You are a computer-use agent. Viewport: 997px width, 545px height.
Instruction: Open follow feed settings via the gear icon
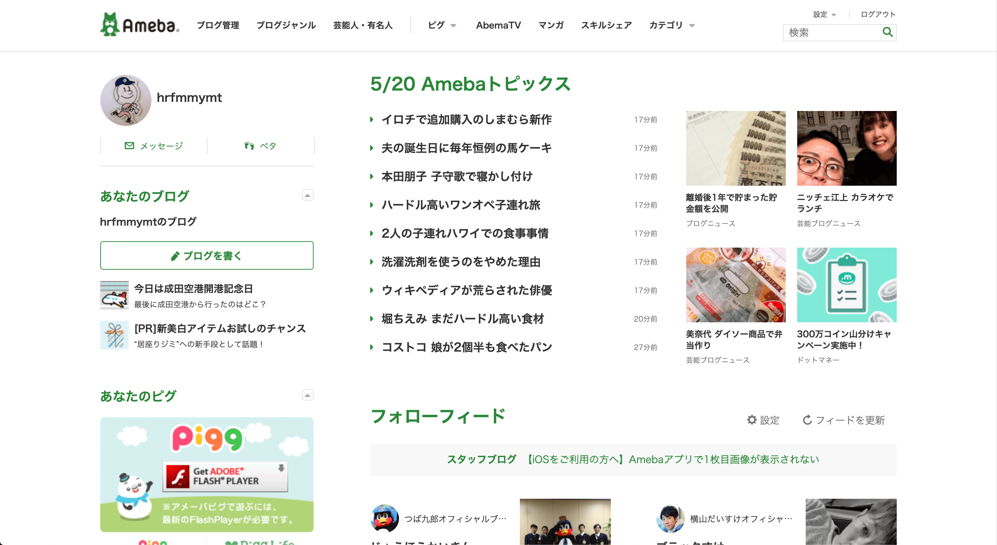(x=751, y=420)
